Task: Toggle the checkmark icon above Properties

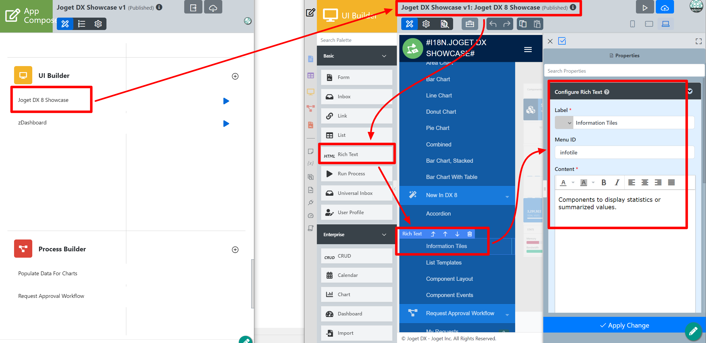Action: coord(562,41)
